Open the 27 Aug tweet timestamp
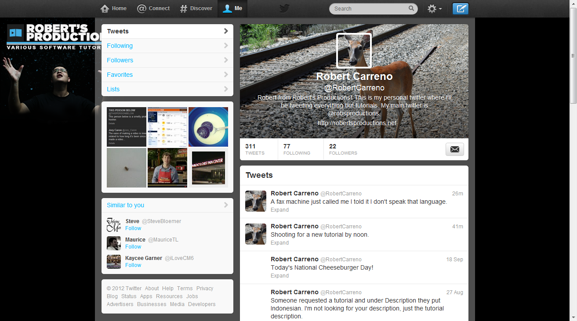Image resolution: width=577 pixels, height=321 pixels. click(x=455, y=292)
